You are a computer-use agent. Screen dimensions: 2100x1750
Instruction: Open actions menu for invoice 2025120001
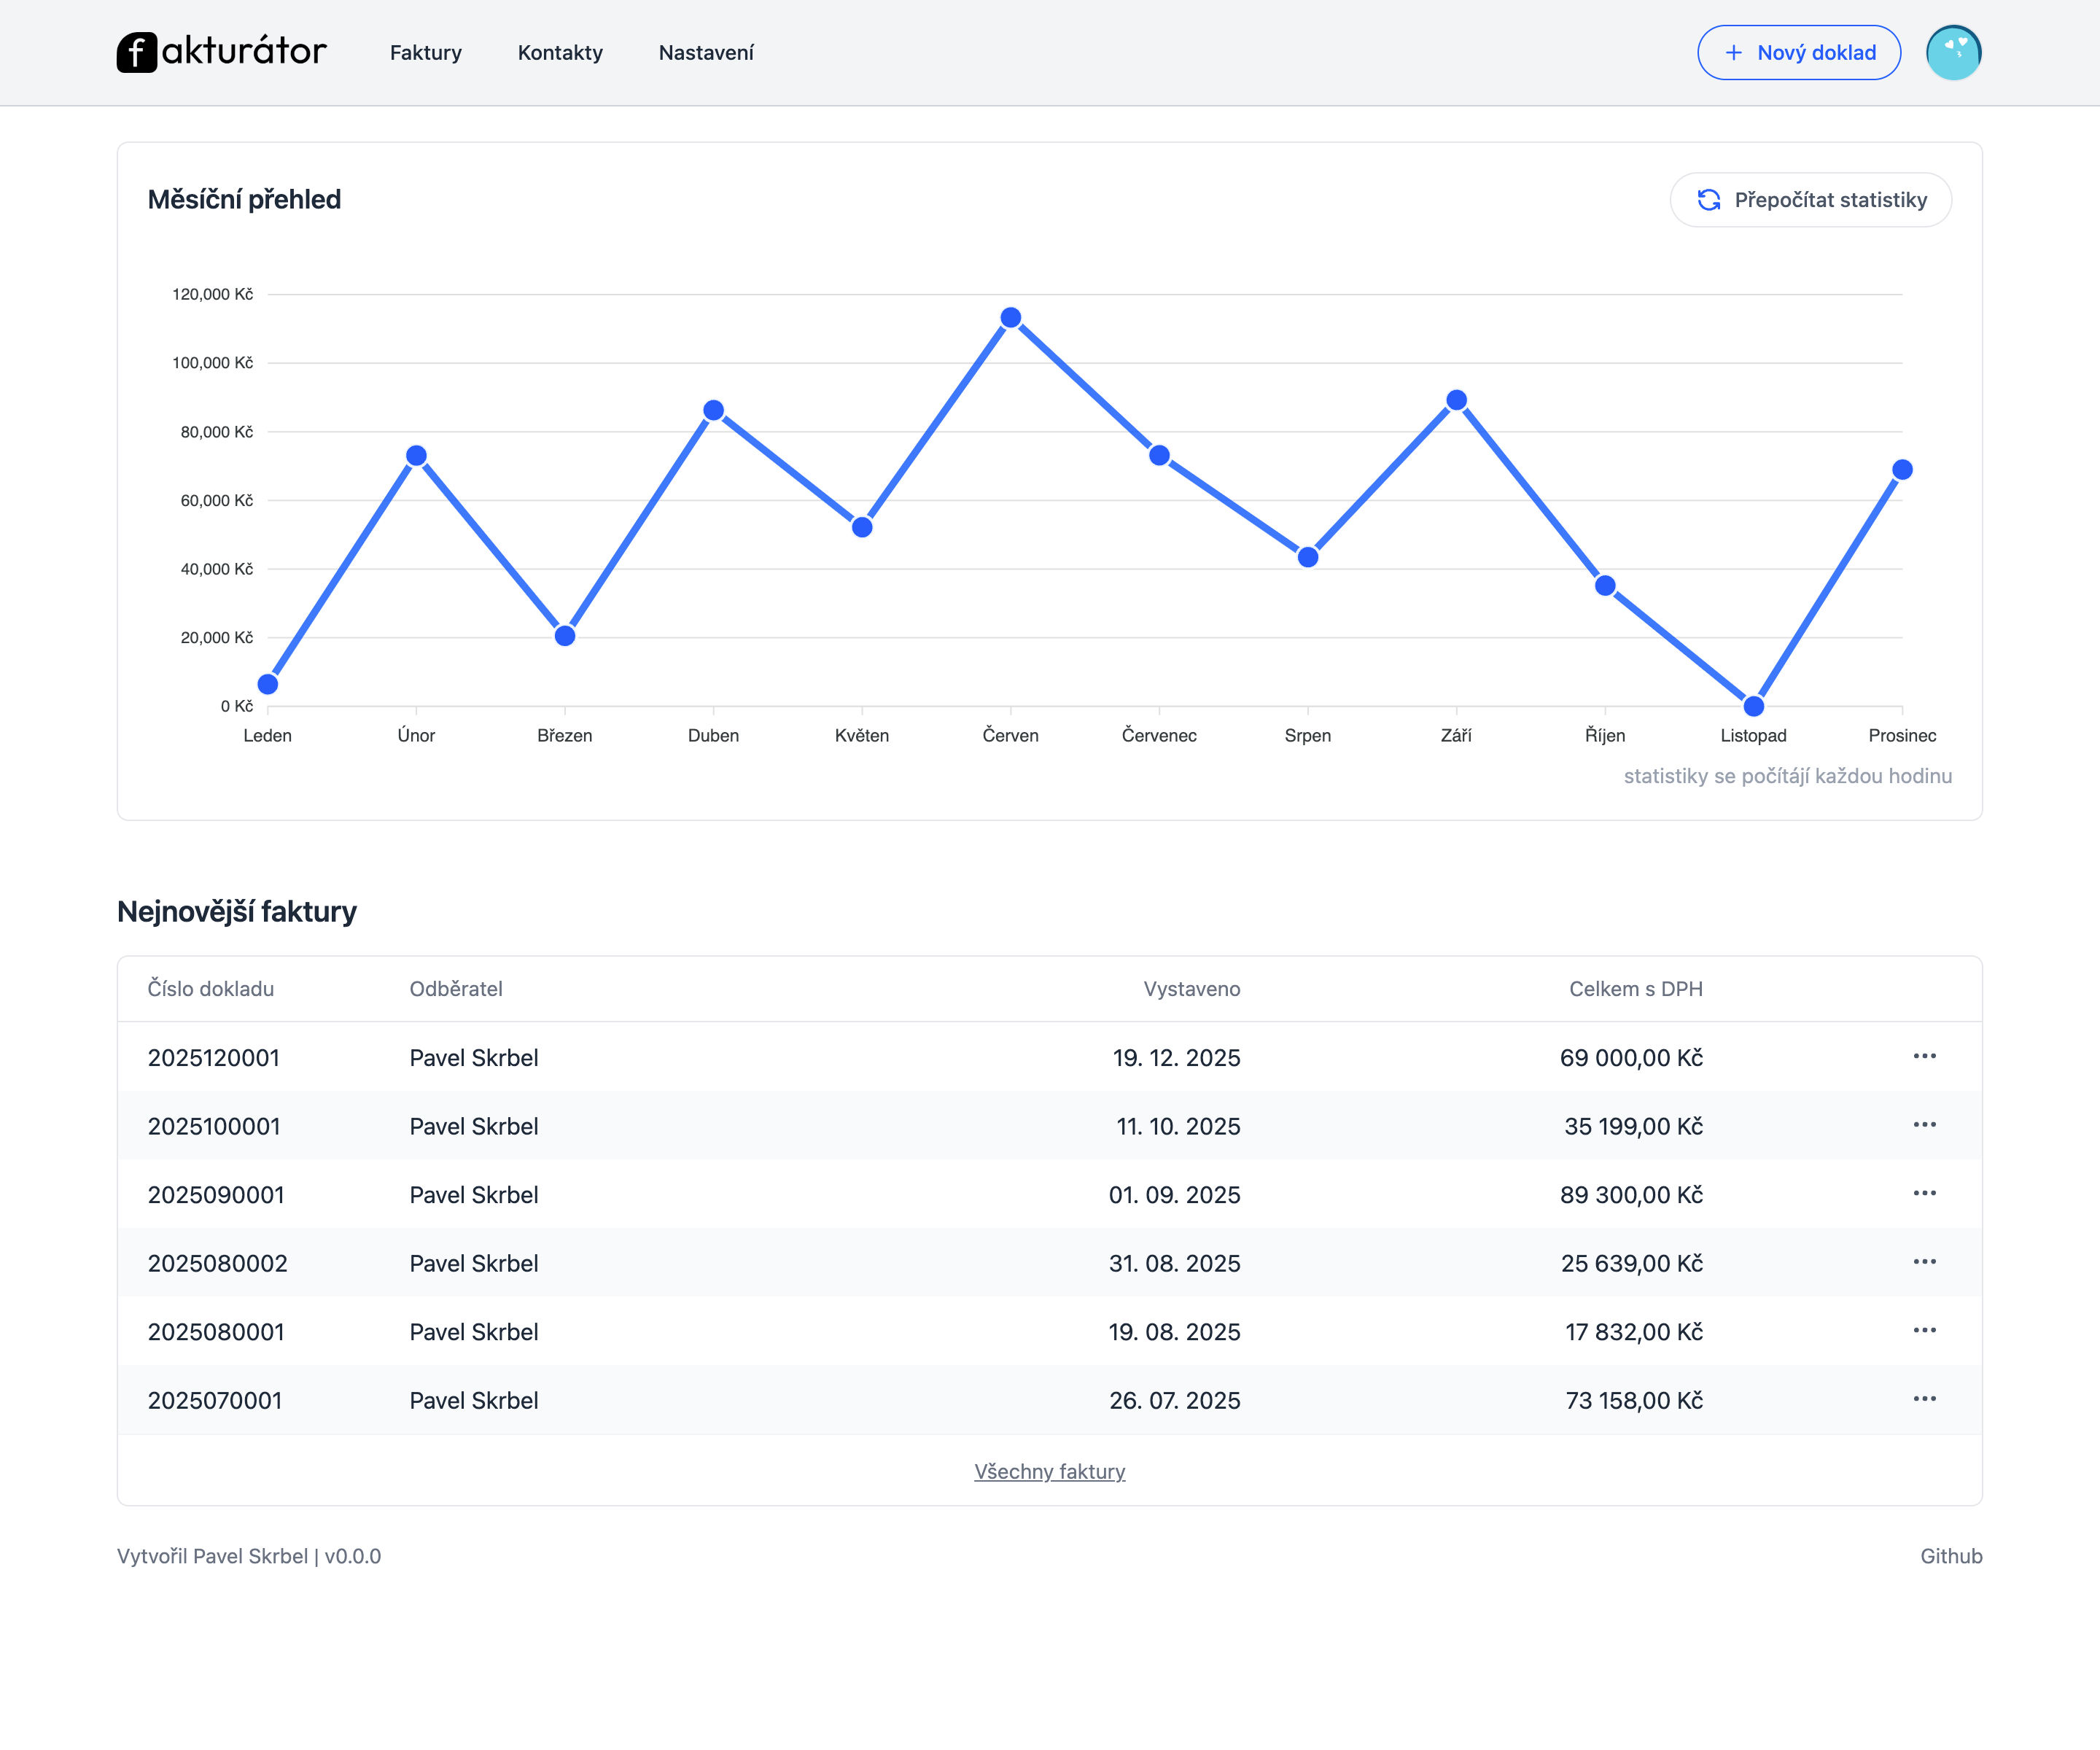coord(1924,1056)
